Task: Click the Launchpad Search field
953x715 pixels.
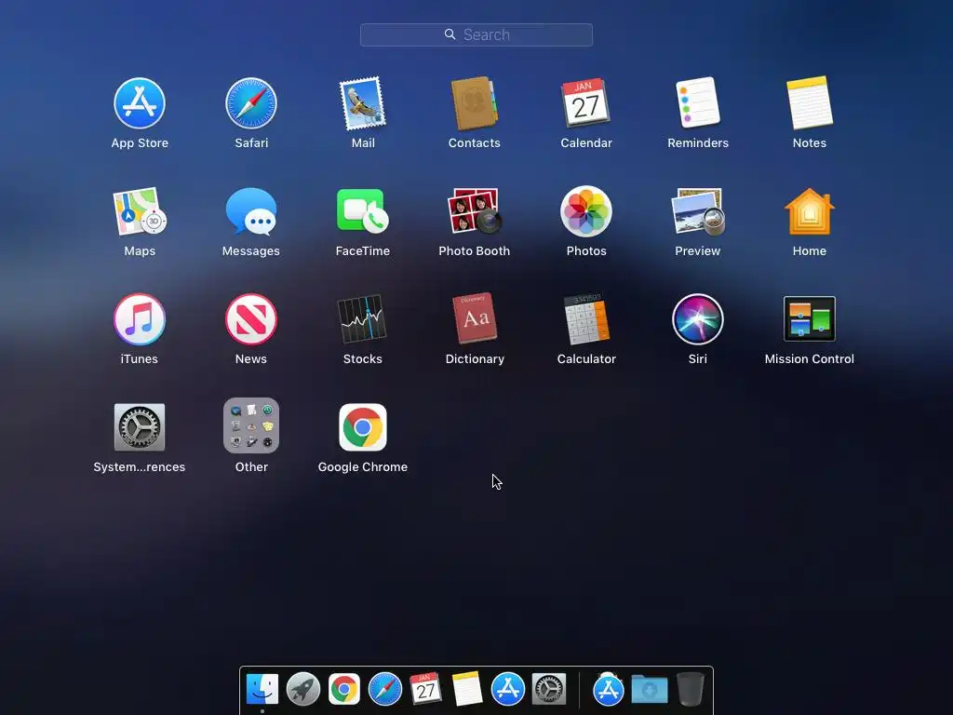Action: (x=476, y=34)
